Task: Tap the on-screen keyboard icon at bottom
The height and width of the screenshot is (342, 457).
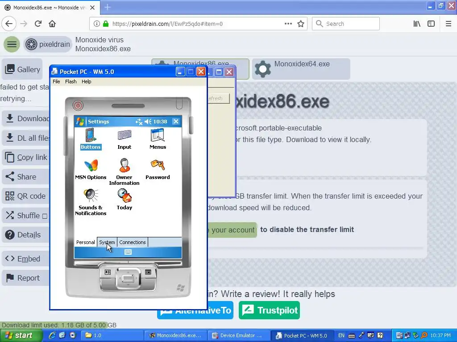Action: 128,252
